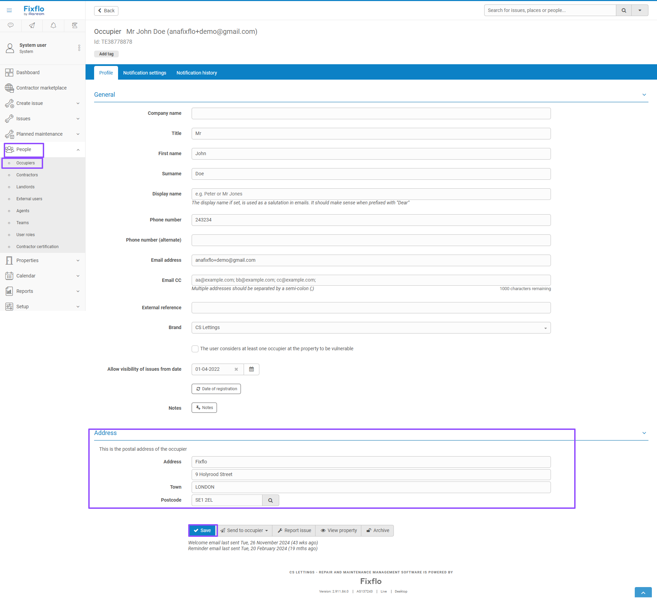This screenshot has height=598, width=657.
Task: Click the search magnifier button
Action: coord(624,10)
